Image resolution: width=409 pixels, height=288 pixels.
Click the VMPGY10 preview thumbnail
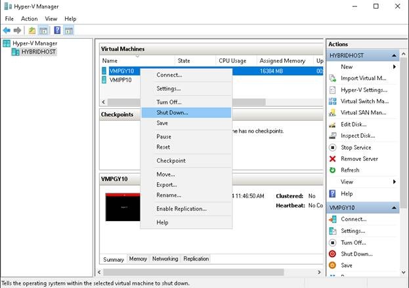click(x=123, y=207)
